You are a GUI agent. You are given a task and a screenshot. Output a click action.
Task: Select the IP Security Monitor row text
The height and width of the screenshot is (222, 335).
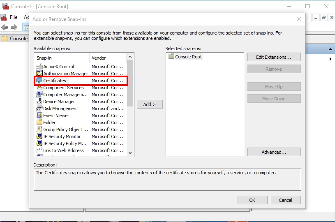(62, 136)
